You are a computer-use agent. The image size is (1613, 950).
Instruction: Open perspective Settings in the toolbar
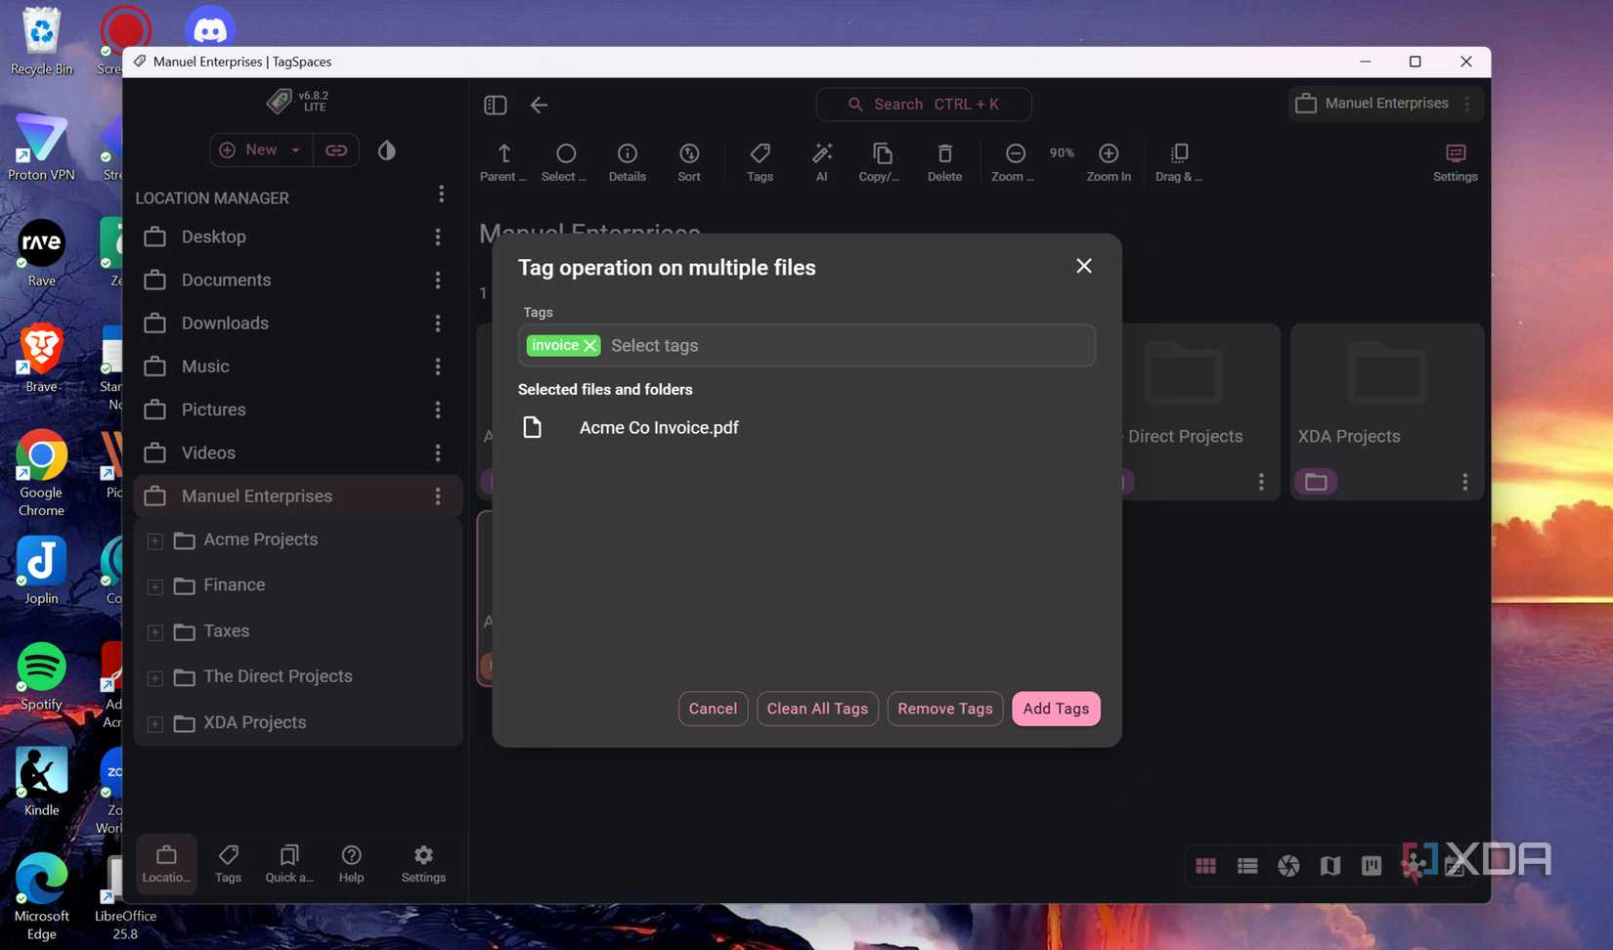(1455, 162)
